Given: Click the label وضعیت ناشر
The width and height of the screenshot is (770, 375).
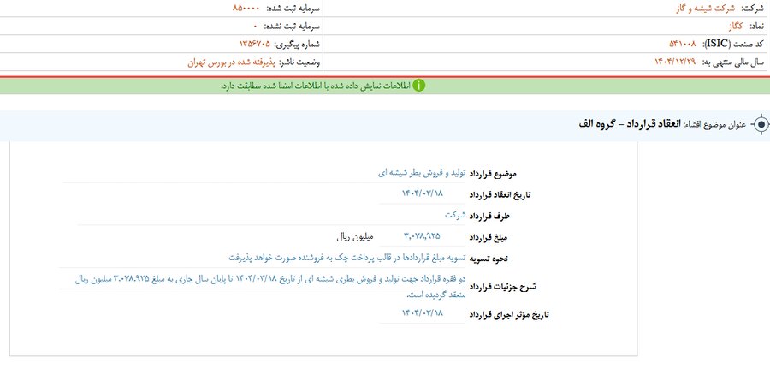Looking at the screenshot, I should tap(299, 62).
